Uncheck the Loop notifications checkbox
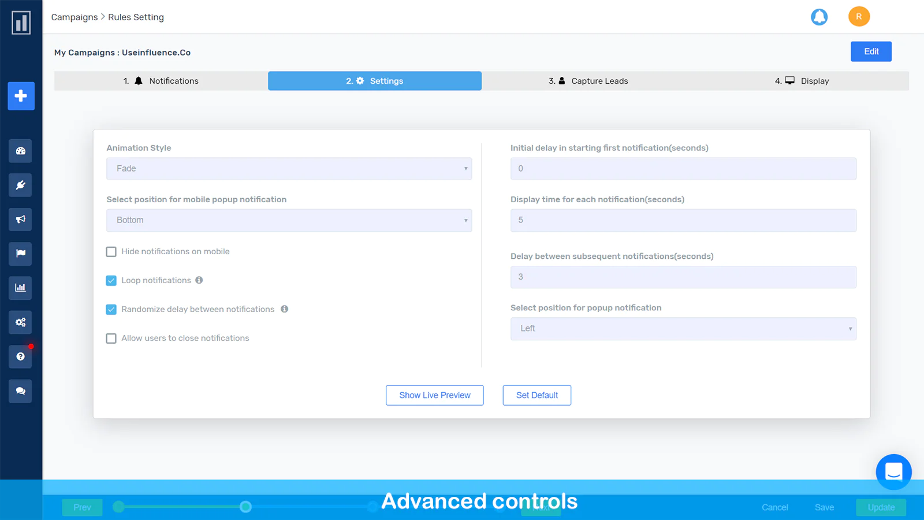Viewport: 924px width, 520px height. click(x=111, y=281)
